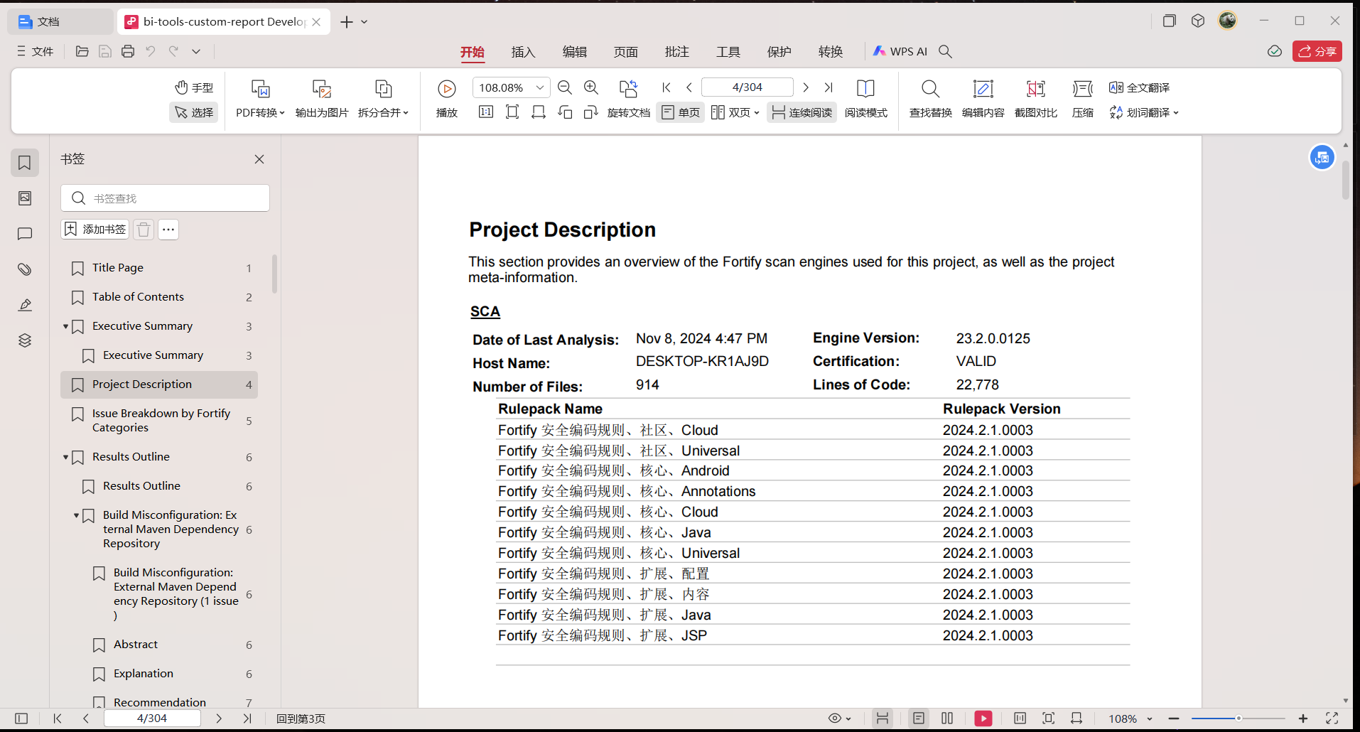
Task: Toggle the navigation pane icon in status bar
Action: 21,718
